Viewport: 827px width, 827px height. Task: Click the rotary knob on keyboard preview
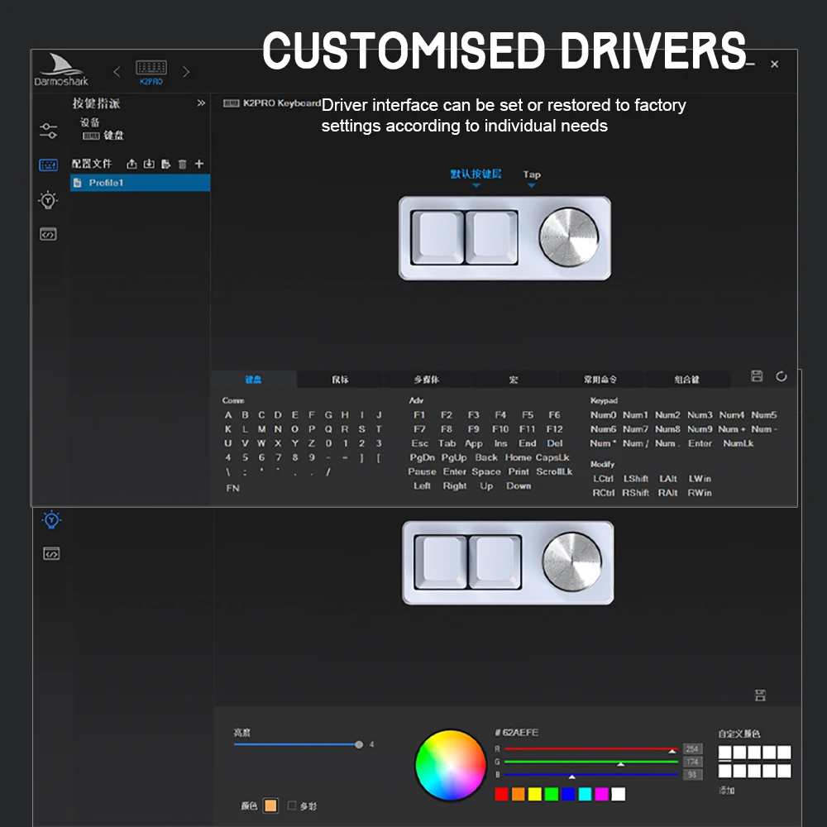569,237
